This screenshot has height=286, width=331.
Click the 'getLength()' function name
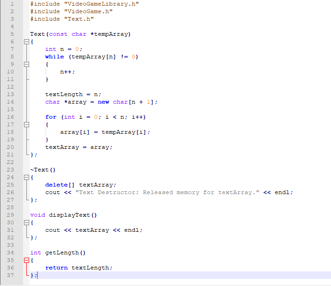(65, 253)
